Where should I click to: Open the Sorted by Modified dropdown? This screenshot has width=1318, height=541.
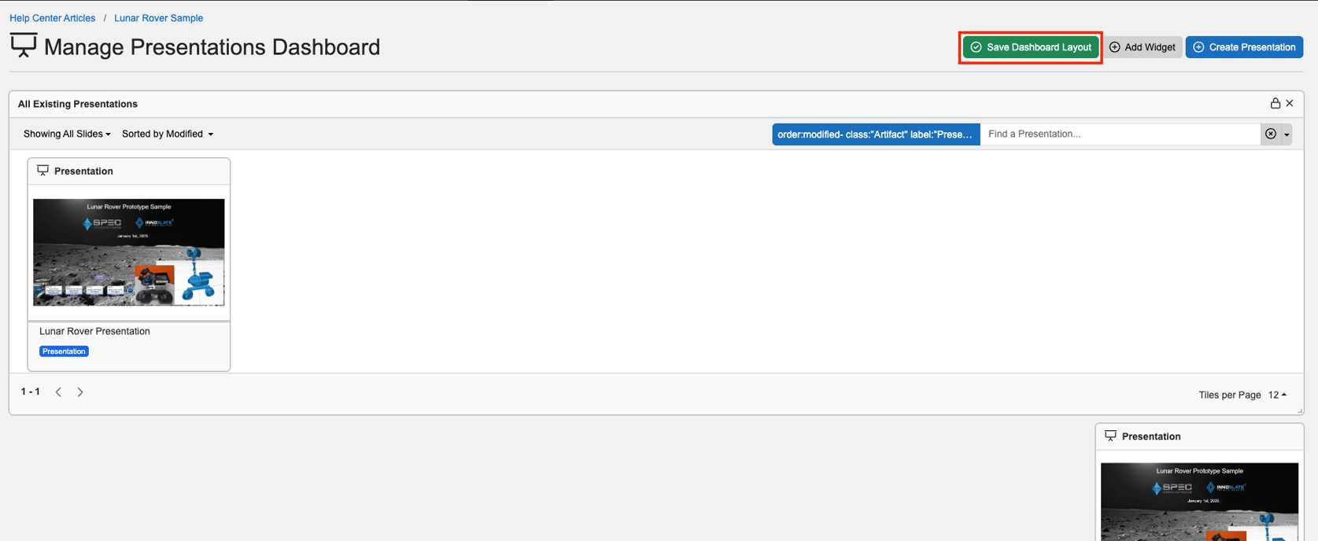168,134
